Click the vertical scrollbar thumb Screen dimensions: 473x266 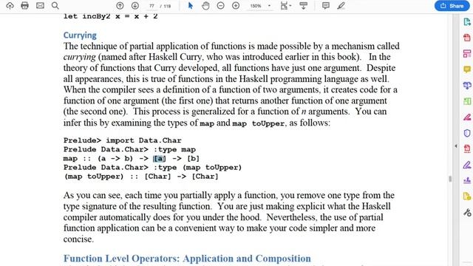coord(450,179)
